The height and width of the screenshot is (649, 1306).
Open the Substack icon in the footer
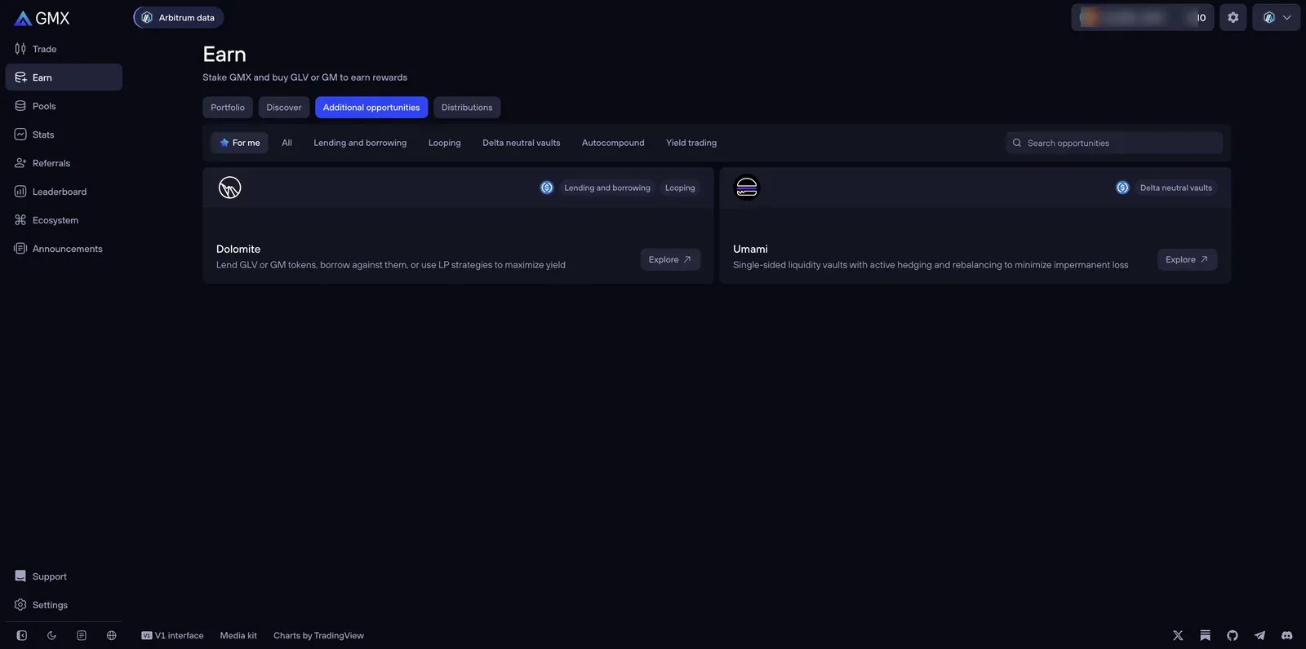(1206, 635)
